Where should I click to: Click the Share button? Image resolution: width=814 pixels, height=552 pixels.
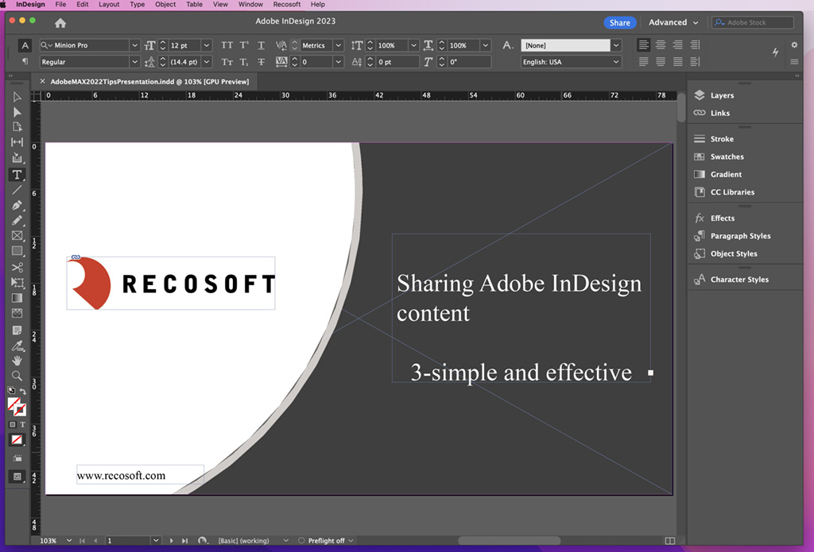[x=620, y=23]
